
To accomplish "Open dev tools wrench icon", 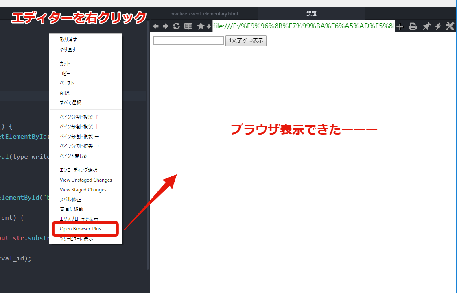I will 450,26.
